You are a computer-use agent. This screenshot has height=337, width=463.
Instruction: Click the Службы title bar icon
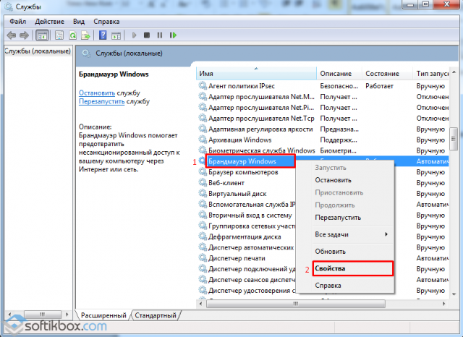8,7
